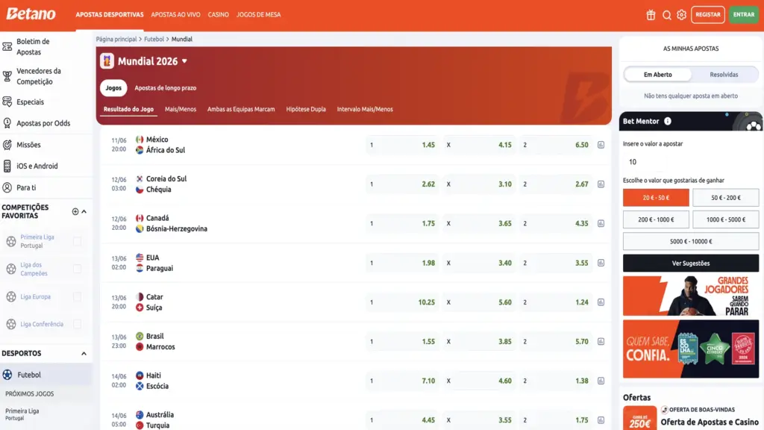Click the Betano logo

click(x=31, y=13)
